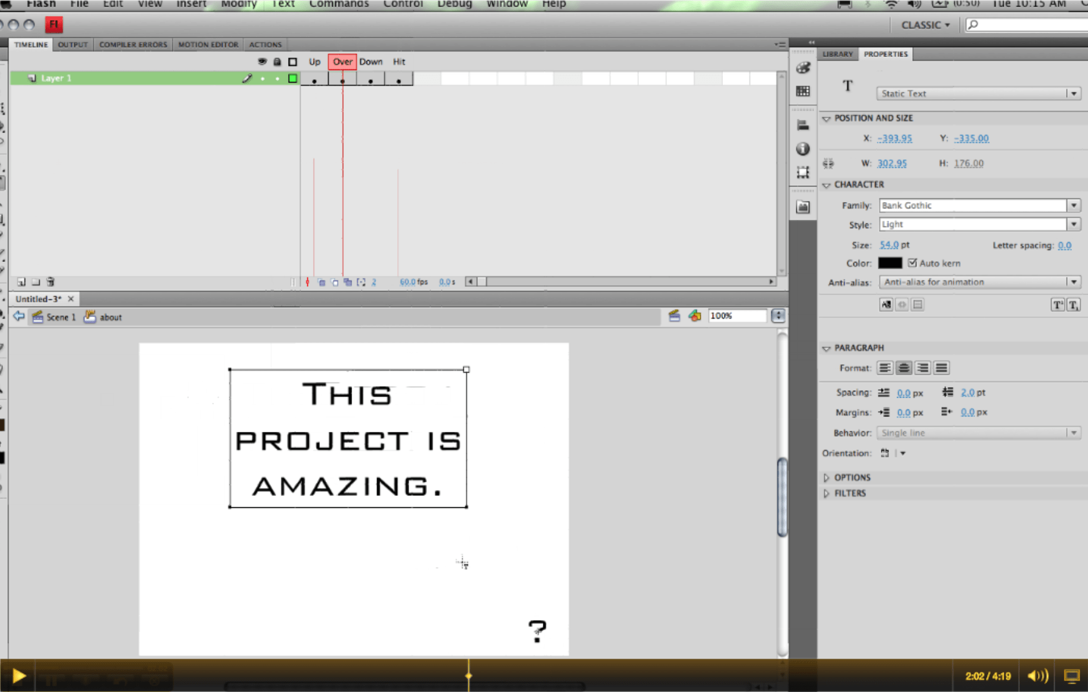1088x692 pixels.
Task: Click the Info panel icon
Action: (x=804, y=148)
